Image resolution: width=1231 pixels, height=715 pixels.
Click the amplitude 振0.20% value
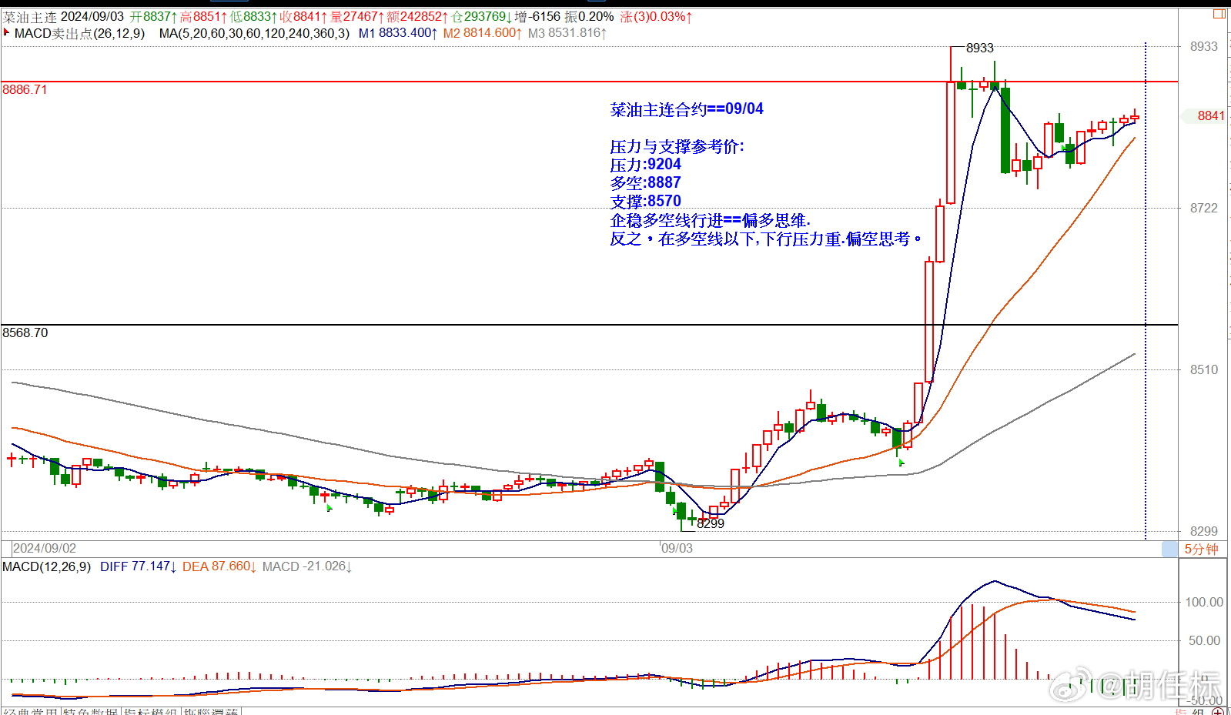[x=589, y=16]
